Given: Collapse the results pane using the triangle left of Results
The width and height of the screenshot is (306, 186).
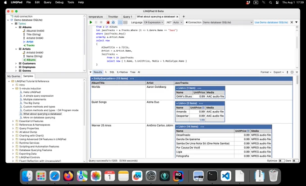Looking at the screenshot, I should 90,72.
